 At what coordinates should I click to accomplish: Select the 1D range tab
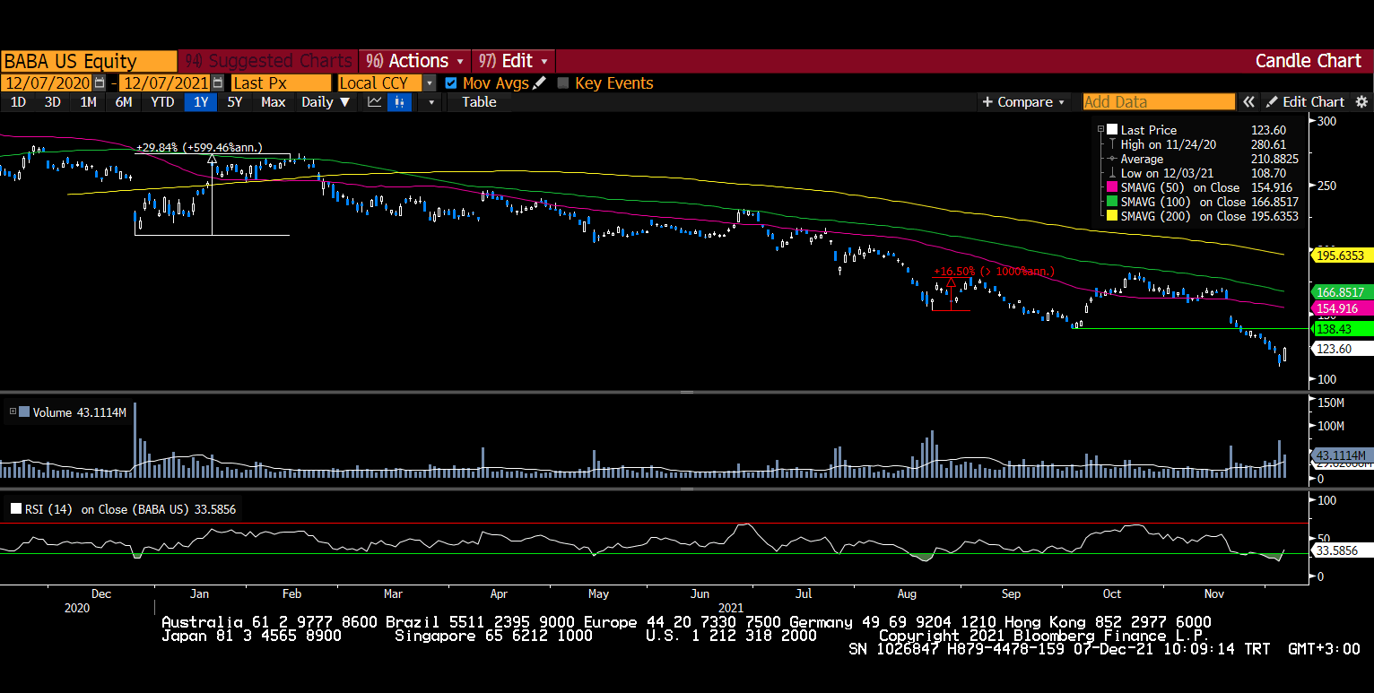pos(18,102)
